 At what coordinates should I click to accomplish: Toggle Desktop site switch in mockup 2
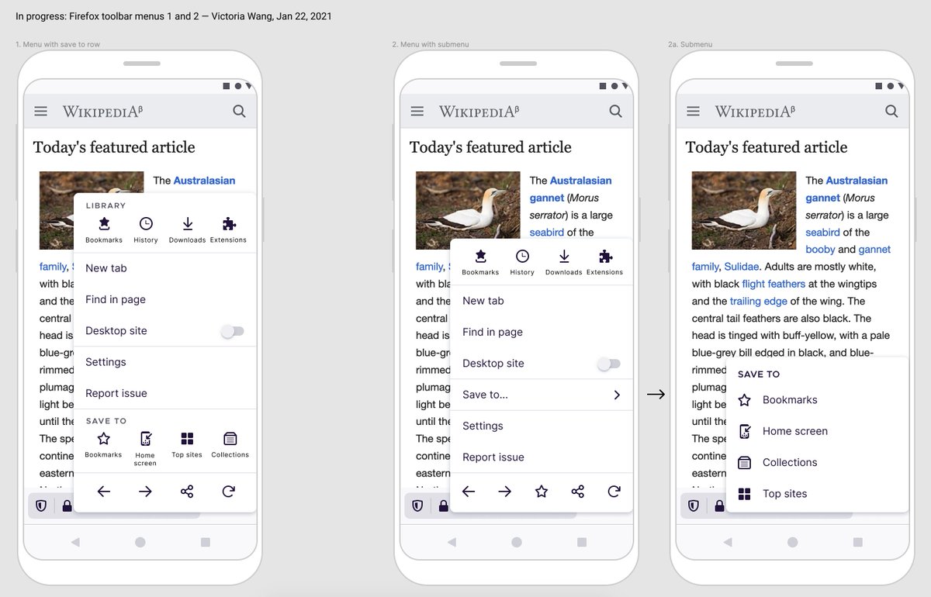click(609, 364)
